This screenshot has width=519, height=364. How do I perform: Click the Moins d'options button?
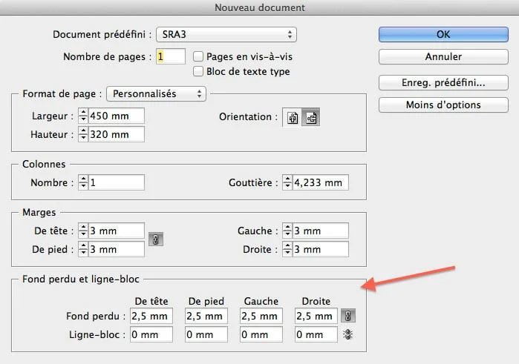(443, 105)
